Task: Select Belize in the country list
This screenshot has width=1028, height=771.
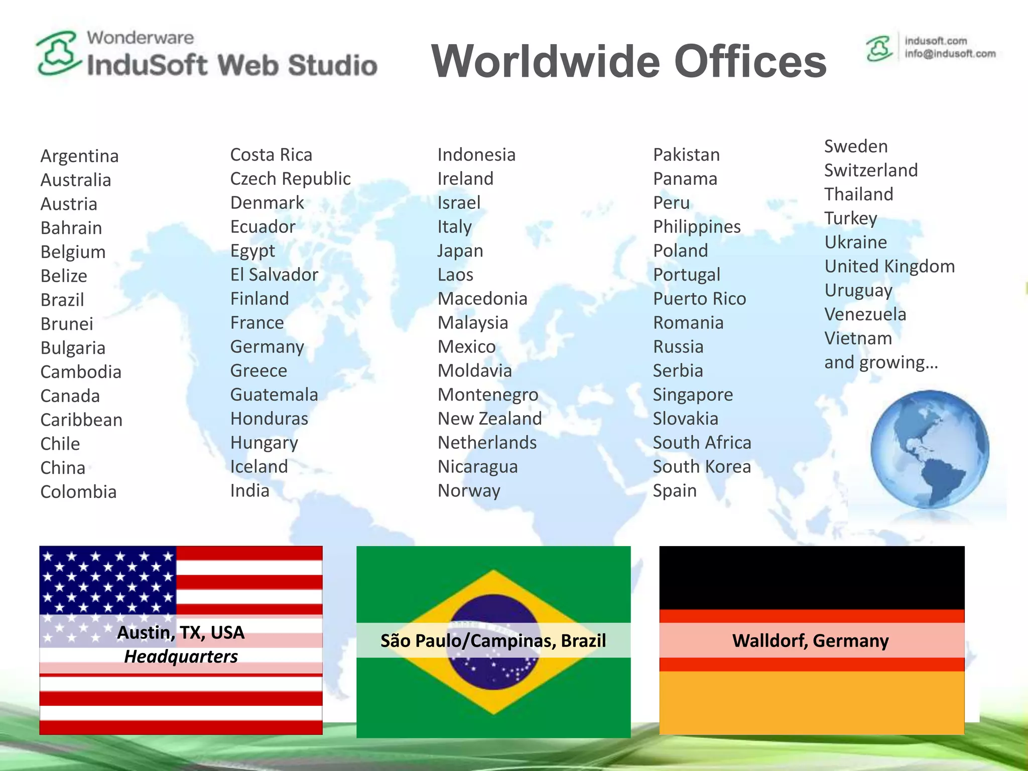Action: (x=64, y=276)
